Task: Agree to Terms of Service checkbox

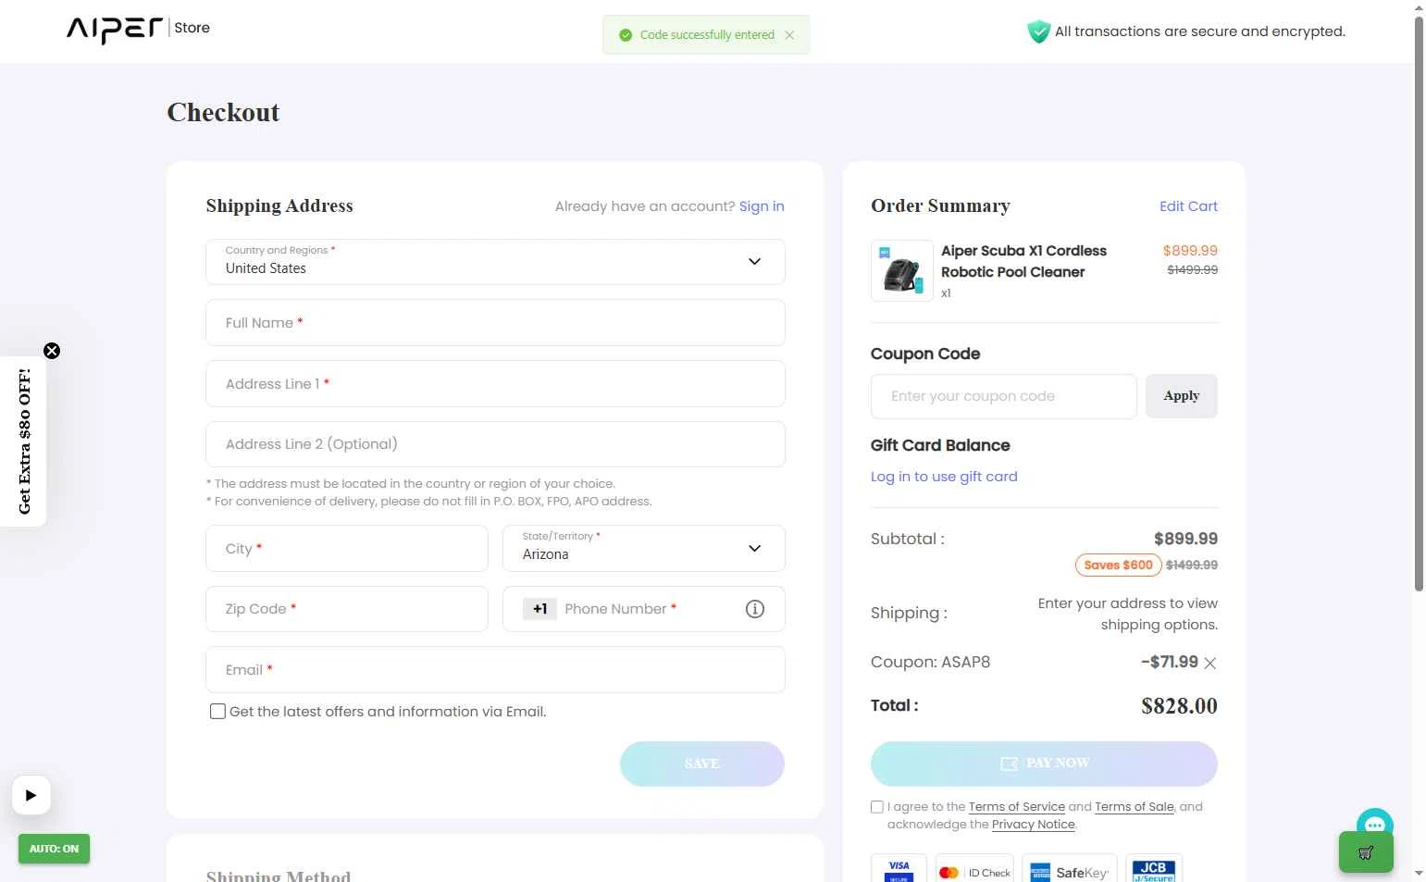Action: (x=877, y=807)
